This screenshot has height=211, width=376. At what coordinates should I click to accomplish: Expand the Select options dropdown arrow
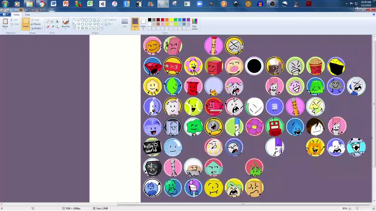(26, 29)
